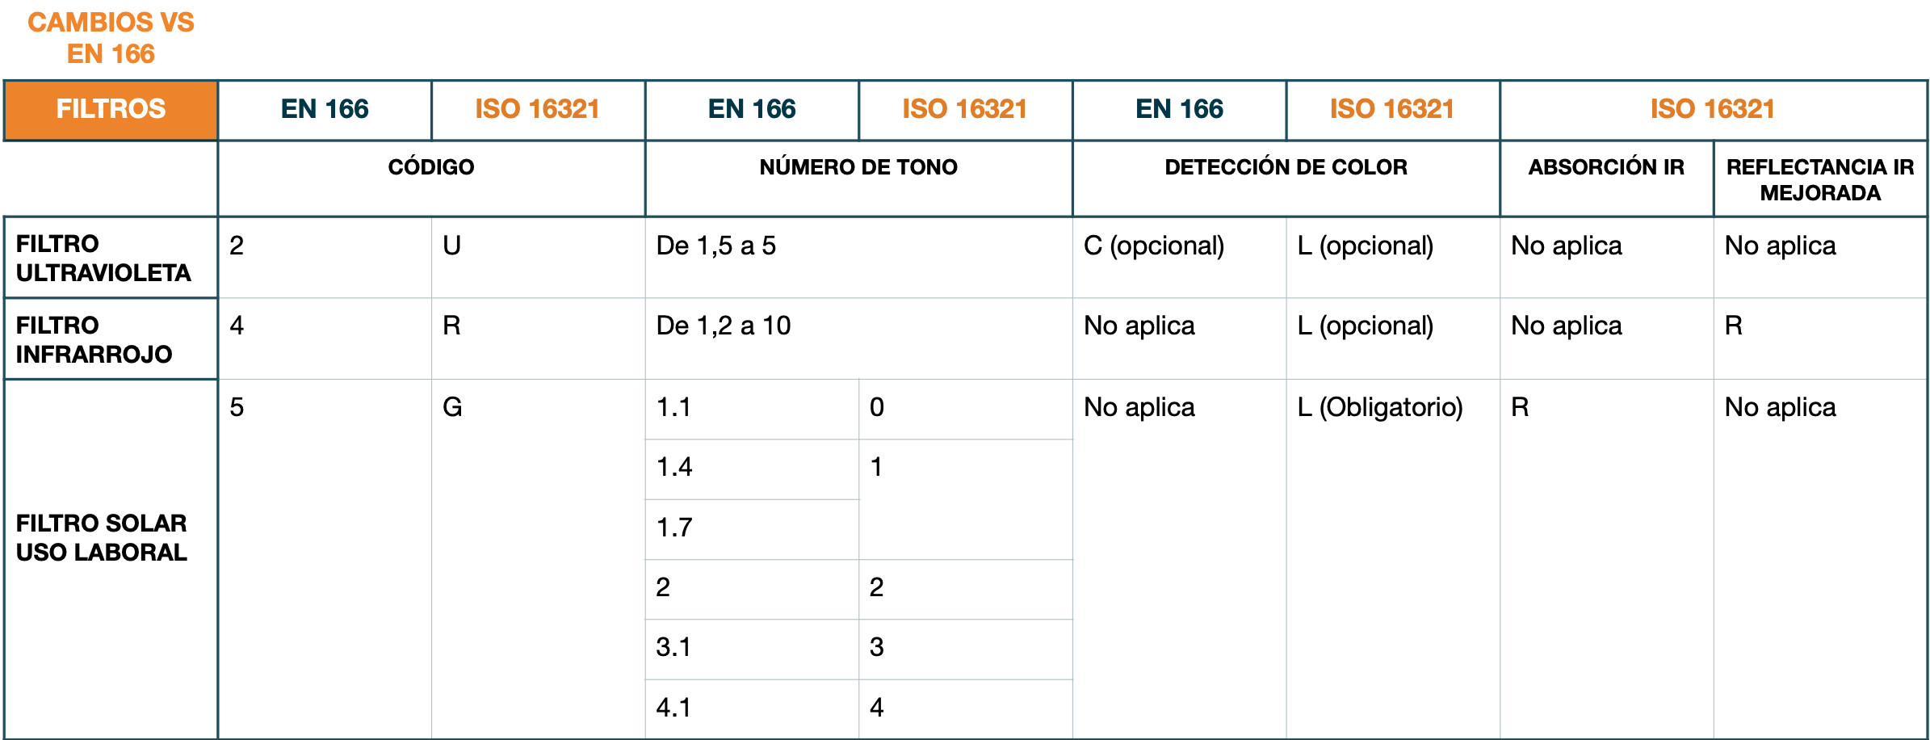Click the "G" code cell
The height and width of the screenshot is (740, 1930).
(x=452, y=407)
